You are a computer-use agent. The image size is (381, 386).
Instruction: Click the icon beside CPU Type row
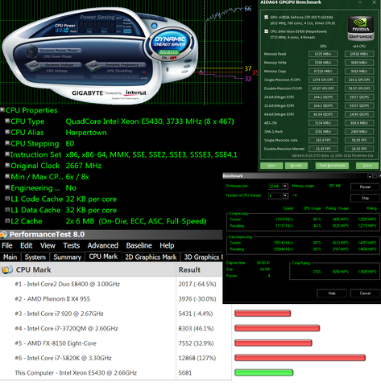coord(7,121)
